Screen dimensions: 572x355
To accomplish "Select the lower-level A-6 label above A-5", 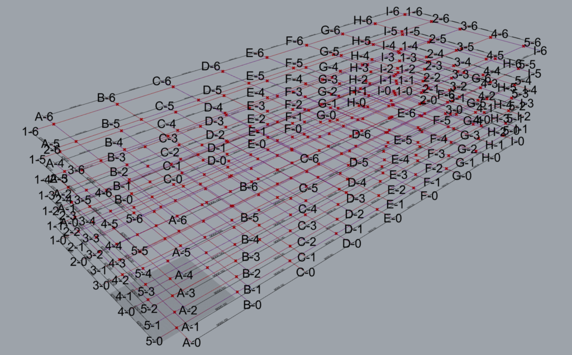I will (178, 220).
